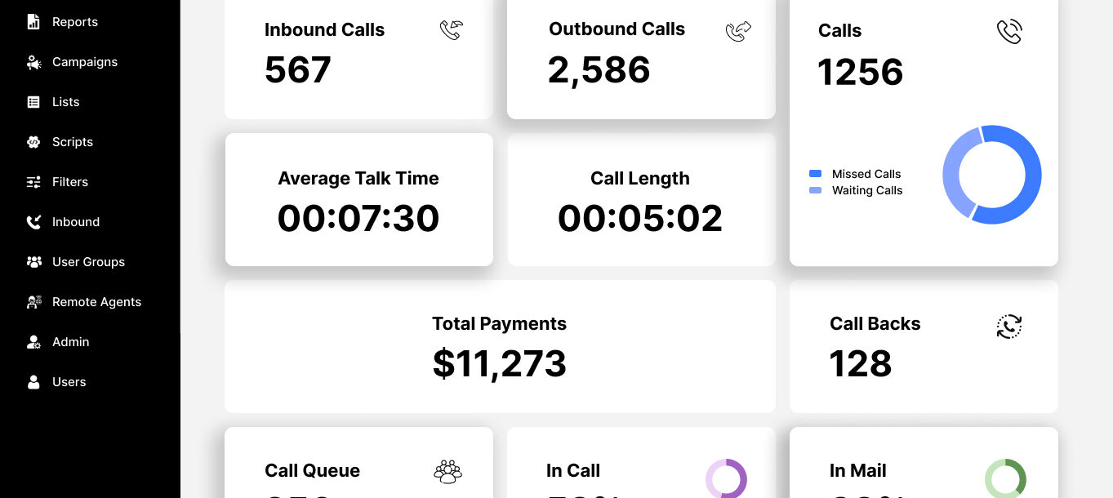The image size is (1113, 498).
Task: Click the Remote Agents sidebar icon
Action: [x=33, y=302]
